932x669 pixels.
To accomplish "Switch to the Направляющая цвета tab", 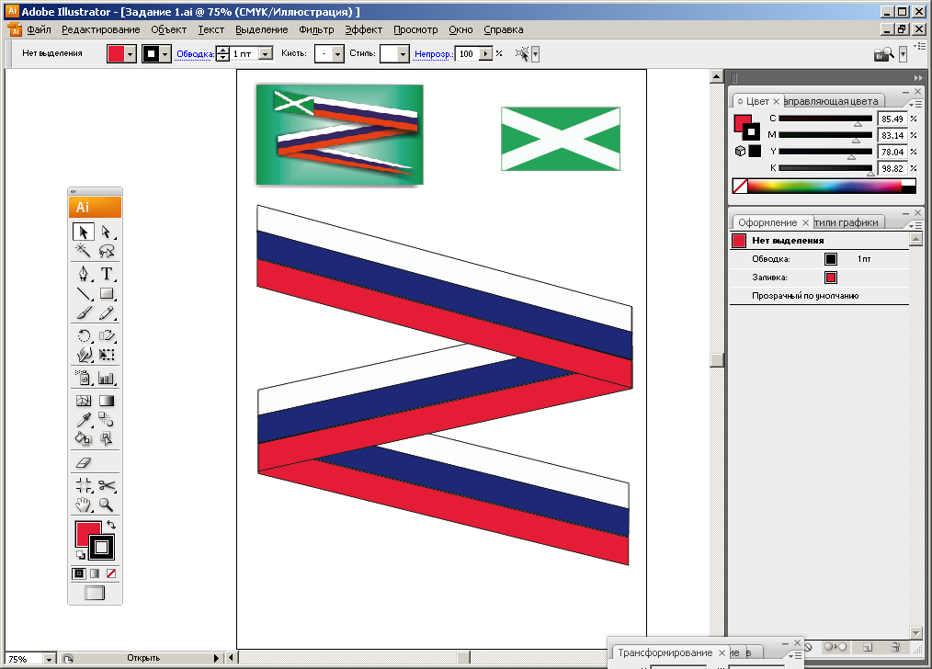I will [x=832, y=102].
